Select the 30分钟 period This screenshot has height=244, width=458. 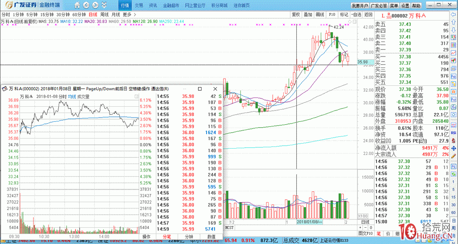point(63,15)
